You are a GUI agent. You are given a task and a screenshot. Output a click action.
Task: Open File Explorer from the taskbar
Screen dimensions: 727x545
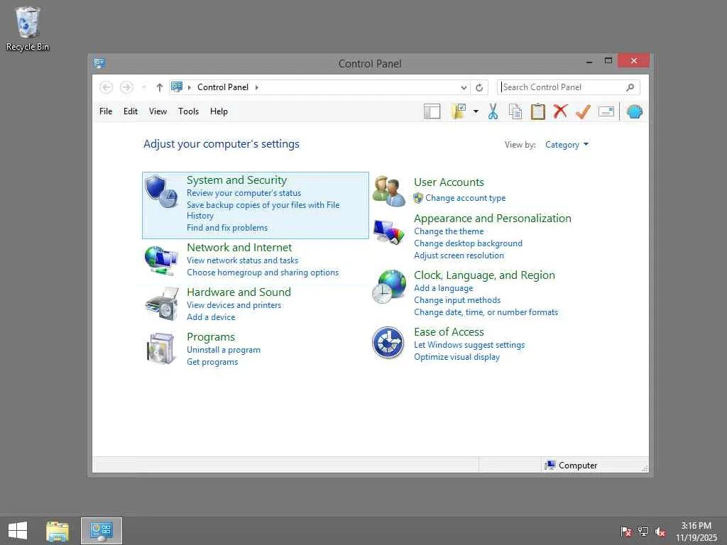(x=58, y=531)
